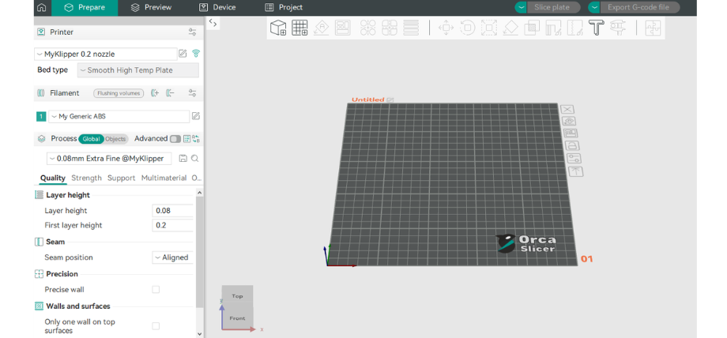Click the move plate to front icon
This screenshot has height=338, width=727.
(575, 171)
